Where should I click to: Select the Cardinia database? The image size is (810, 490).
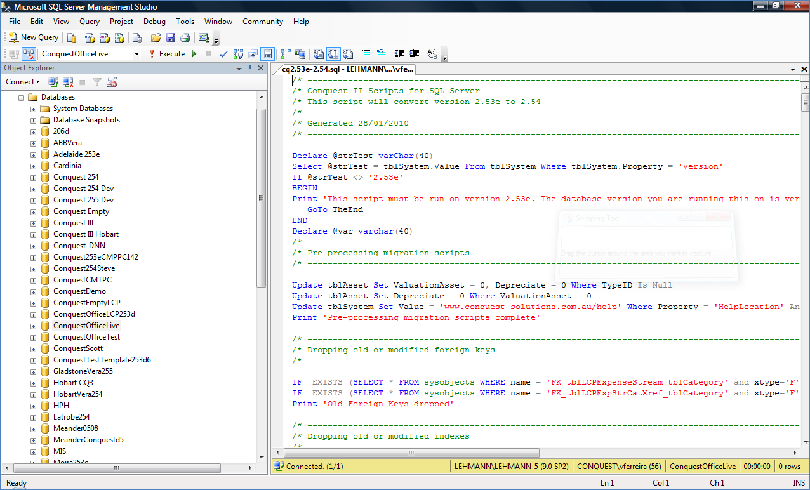tap(67, 166)
